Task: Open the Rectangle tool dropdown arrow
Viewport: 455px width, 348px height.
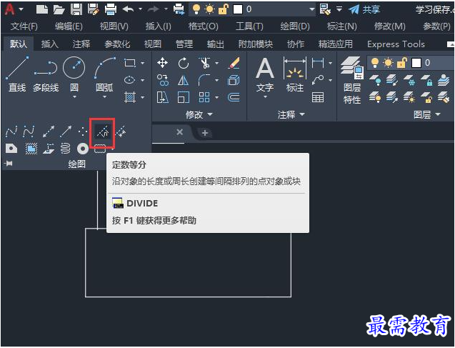Action: pyautogui.click(x=142, y=63)
